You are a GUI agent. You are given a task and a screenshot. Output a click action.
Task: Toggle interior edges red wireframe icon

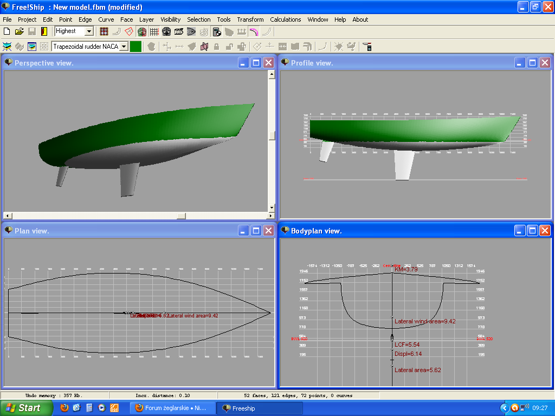click(x=129, y=31)
